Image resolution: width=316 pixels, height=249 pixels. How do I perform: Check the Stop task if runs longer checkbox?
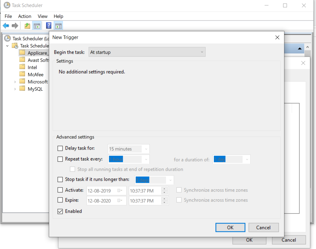pyautogui.click(x=60, y=180)
